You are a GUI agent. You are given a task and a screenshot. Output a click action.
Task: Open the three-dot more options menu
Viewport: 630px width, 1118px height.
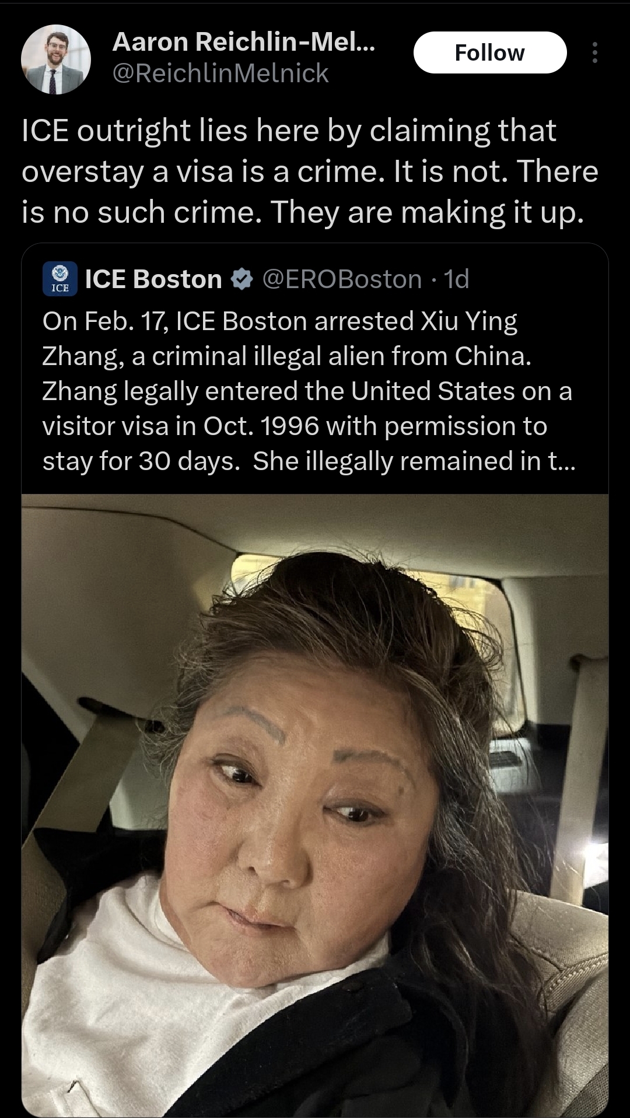pyautogui.click(x=594, y=52)
